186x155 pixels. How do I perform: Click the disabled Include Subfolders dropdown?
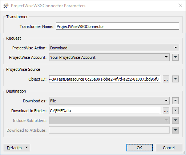click(x=109, y=120)
